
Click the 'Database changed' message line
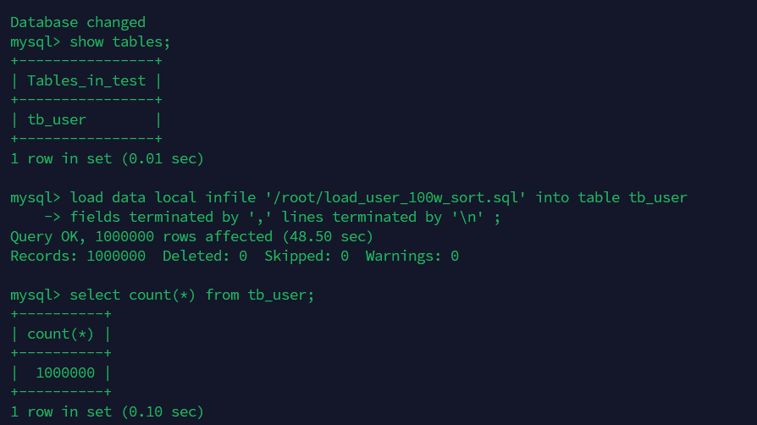(x=78, y=22)
